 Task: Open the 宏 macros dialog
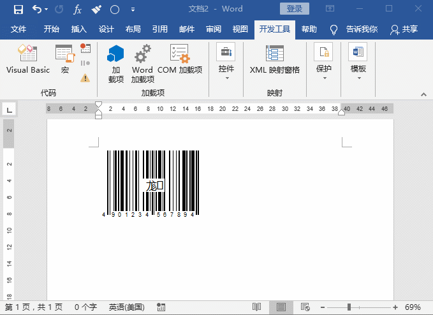pos(65,59)
